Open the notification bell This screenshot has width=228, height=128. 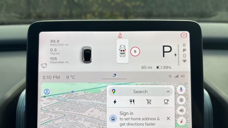(x=114, y=76)
